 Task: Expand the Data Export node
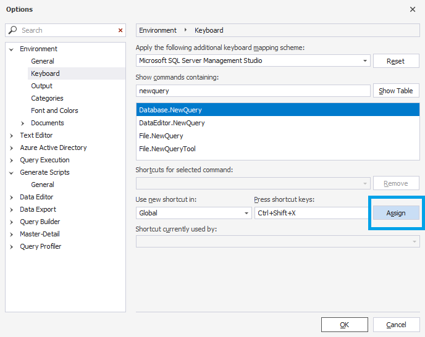click(x=11, y=210)
